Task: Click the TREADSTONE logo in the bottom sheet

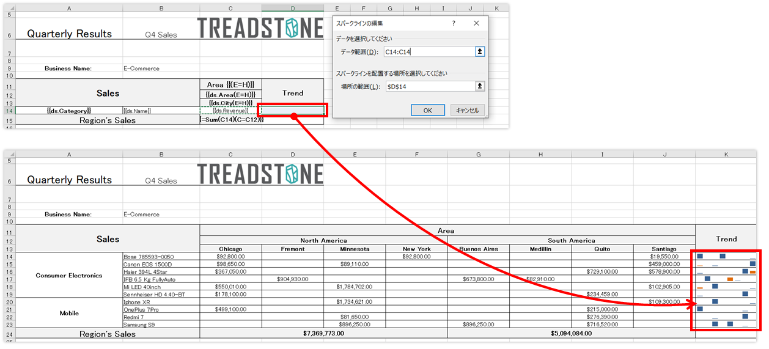Action: [x=260, y=174]
